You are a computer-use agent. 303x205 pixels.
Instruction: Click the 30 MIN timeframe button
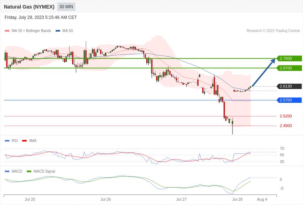point(66,7)
